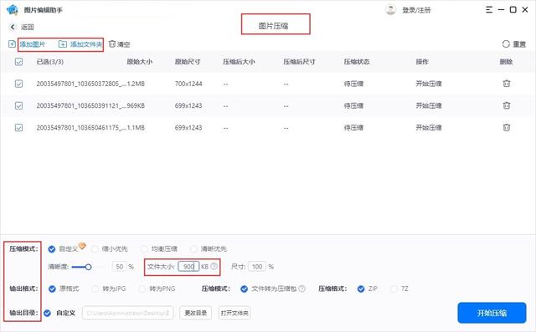Maximize the window
This screenshot has height=332, width=536.
click(x=513, y=10)
